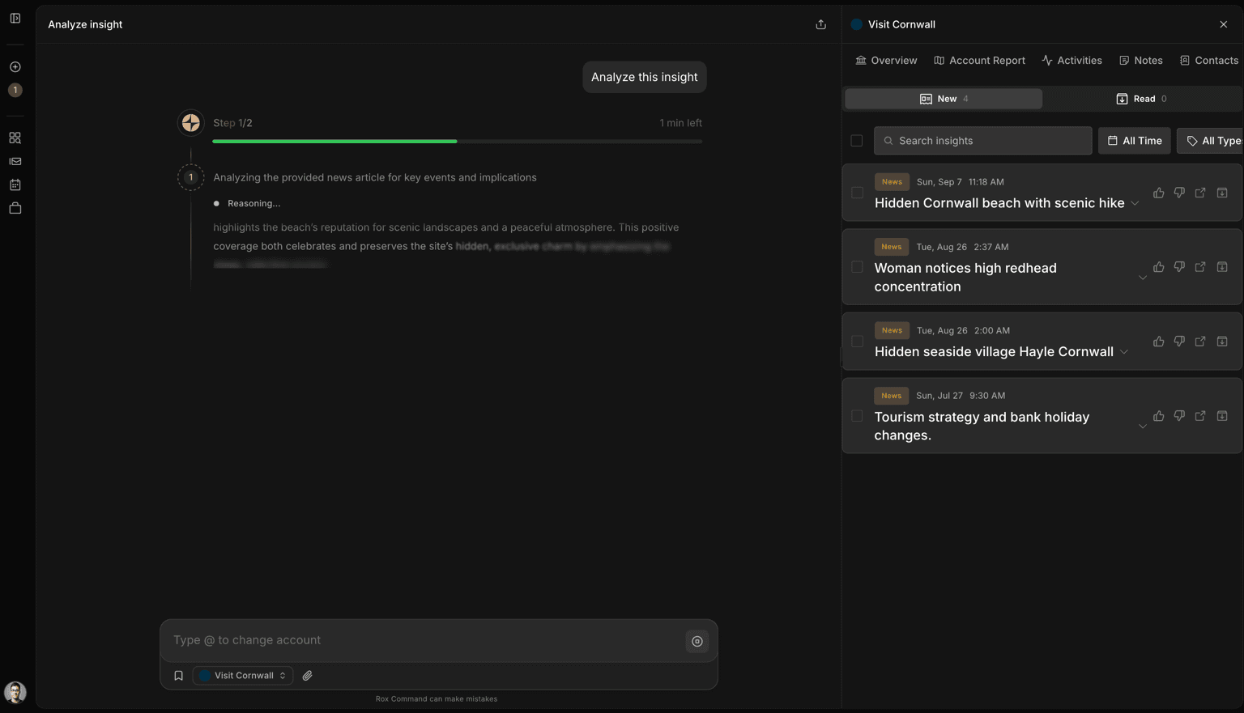1244x713 pixels.
Task: Switch to the Account Report tab
Action: click(x=979, y=60)
